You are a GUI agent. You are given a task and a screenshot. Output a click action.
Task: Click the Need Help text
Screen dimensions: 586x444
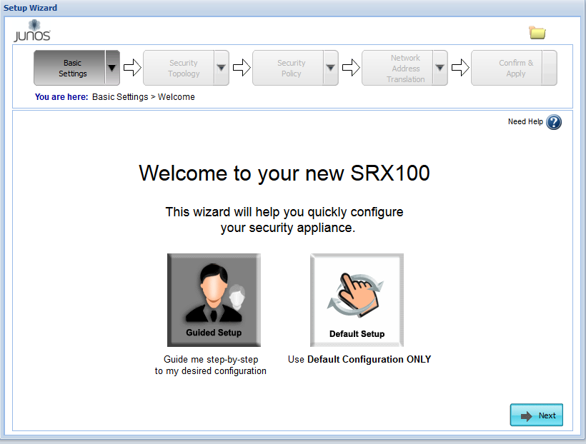point(525,122)
